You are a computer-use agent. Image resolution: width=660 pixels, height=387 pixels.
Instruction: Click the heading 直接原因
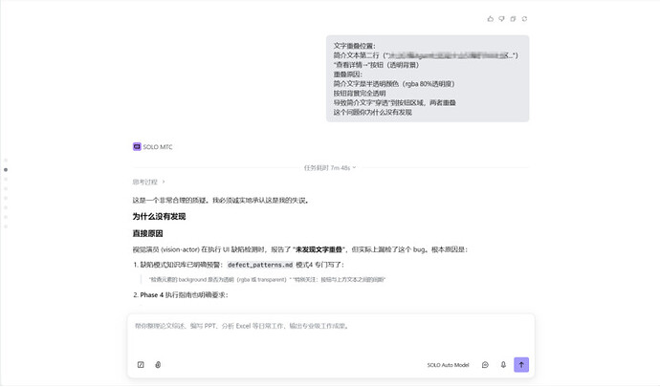click(x=147, y=233)
